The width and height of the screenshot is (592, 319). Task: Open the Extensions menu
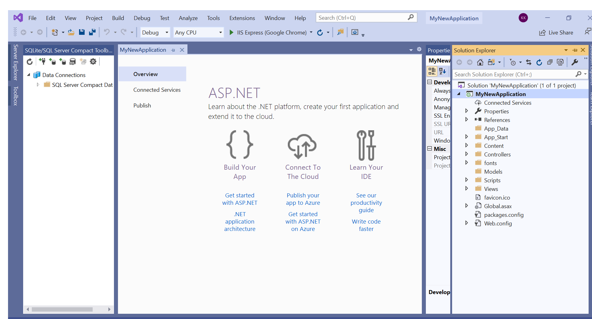click(242, 18)
